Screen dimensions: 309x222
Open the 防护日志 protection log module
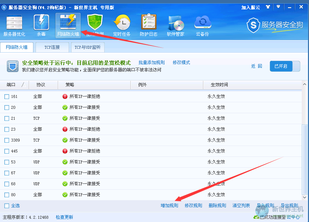149,25
